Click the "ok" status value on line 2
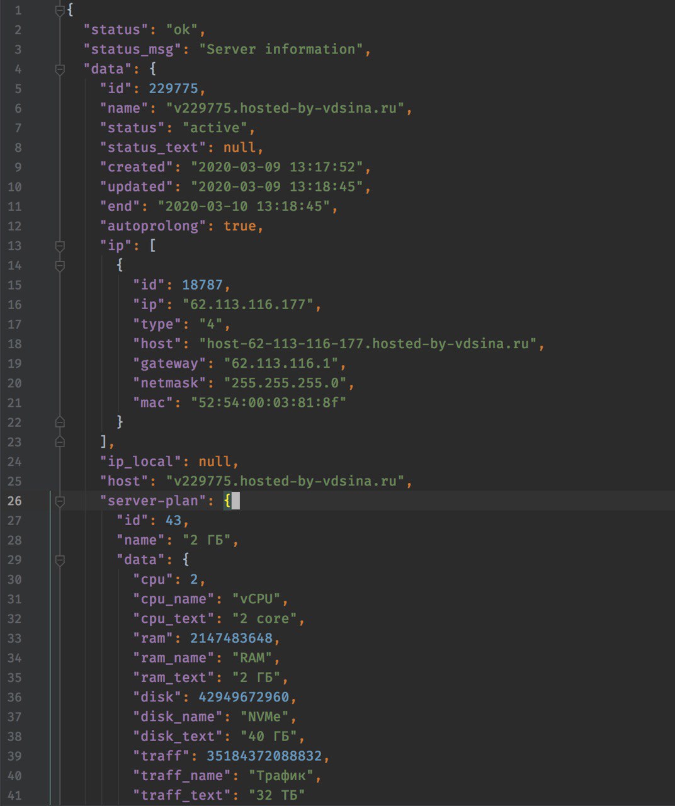675x806 pixels. click(x=182, y=30)
